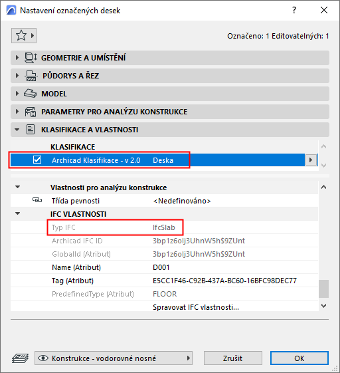Screen dimensions: 340x373
Task: Toggle the eye icon in layer dropdown
Action: pyautogui.click(x=43, y=358)
